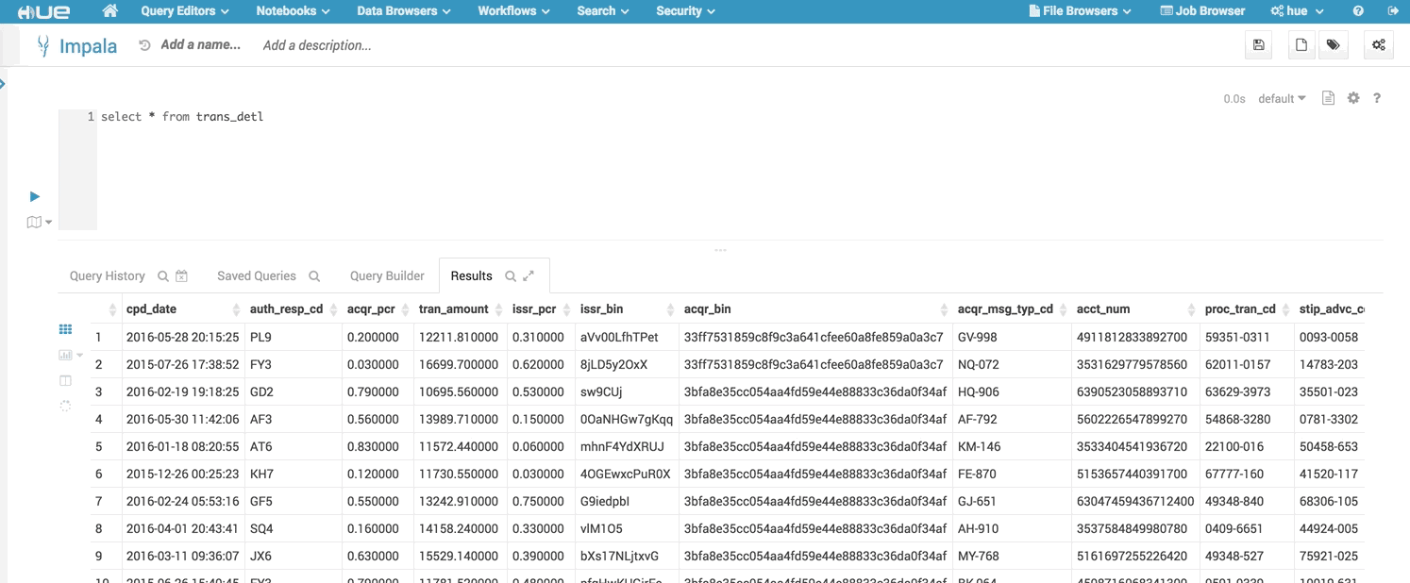The width and height of the screenshot is (1410, 583).
Task: Open the Query Builder tab
Action: [x=387, y=276]
